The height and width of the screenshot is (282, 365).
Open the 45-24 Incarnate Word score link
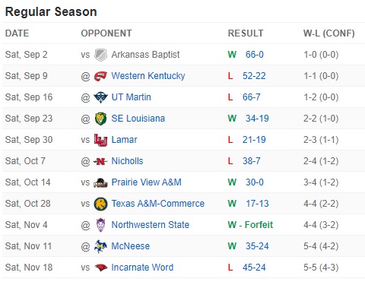coord(254,268)
